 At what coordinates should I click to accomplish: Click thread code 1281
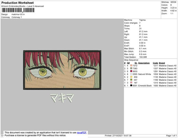tap(156, 71)
